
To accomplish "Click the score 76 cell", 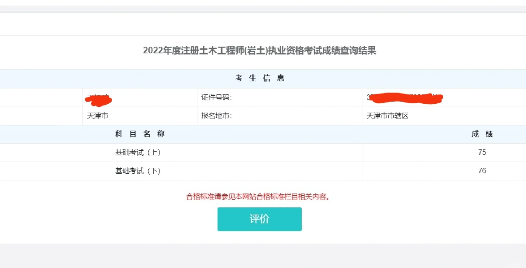I will point(482,171).
